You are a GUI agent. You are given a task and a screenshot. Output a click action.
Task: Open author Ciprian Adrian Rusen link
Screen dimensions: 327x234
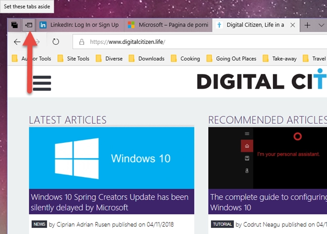tap(83, 224)
